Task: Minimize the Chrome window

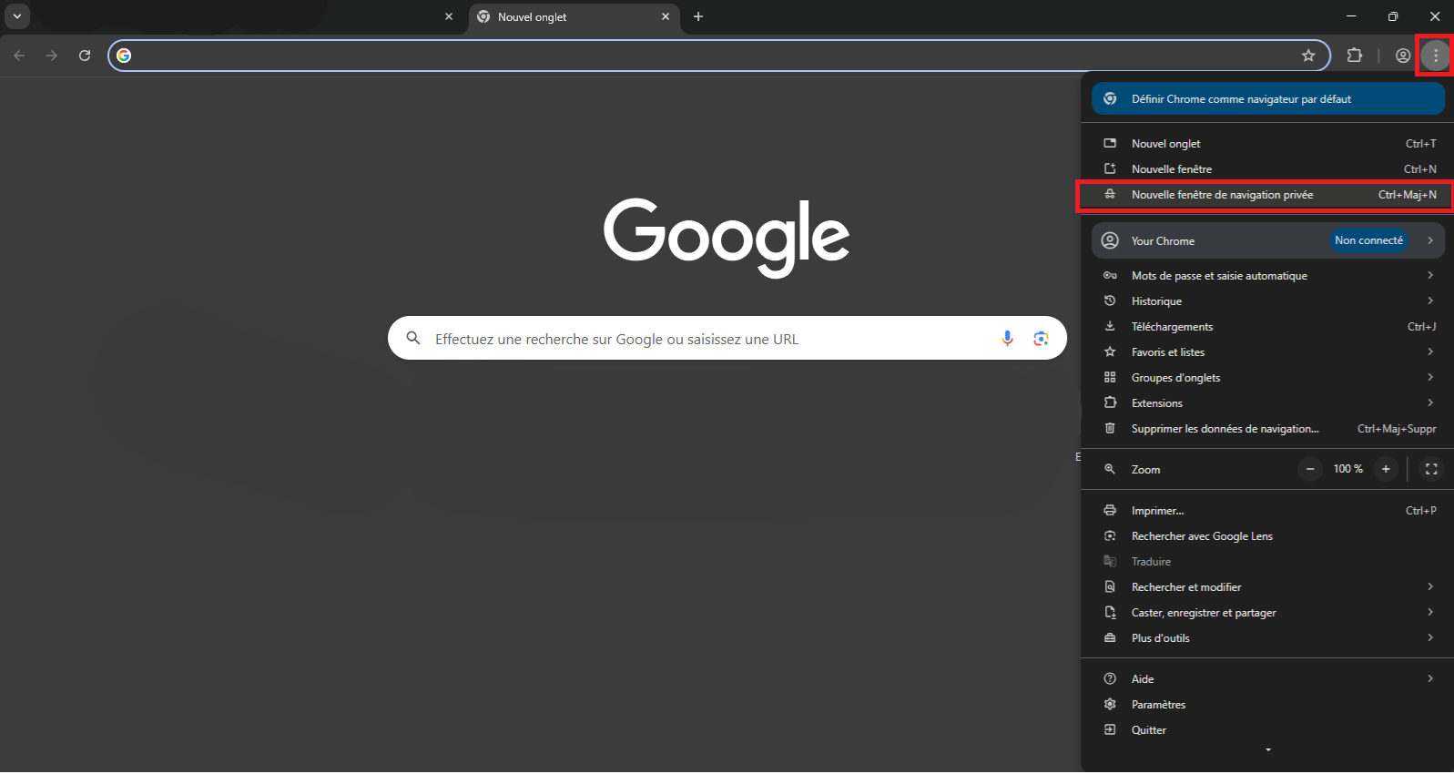Action: point(1351,16)
